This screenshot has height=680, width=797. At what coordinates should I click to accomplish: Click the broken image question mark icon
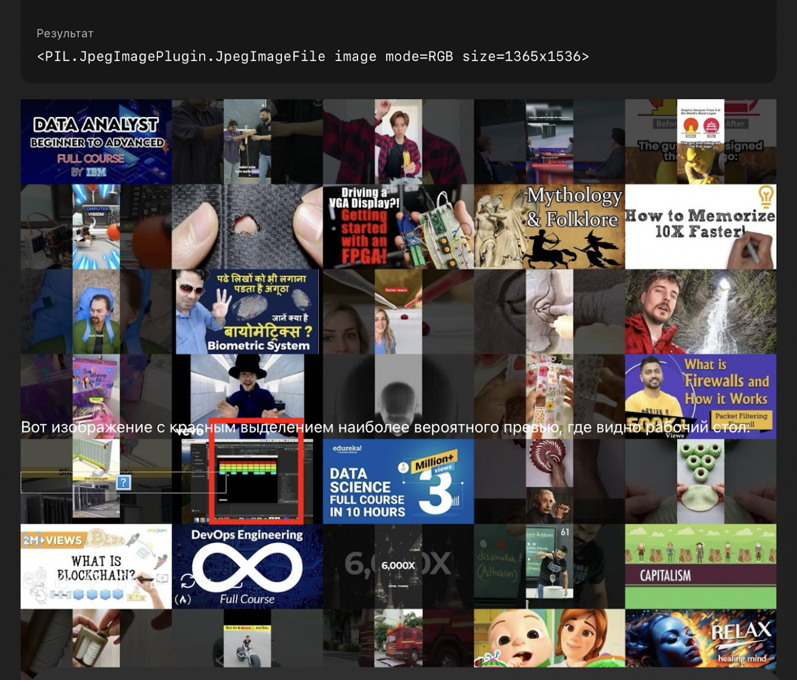point(124,482)
